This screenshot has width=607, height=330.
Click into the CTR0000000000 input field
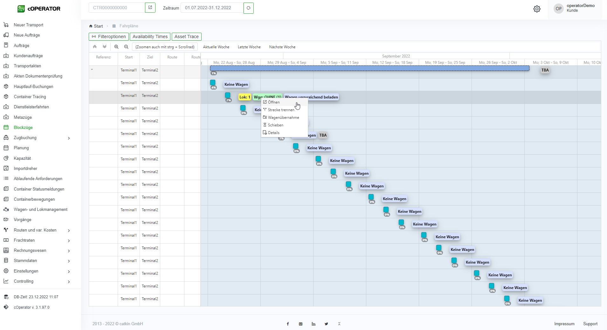tap(117, 8)
